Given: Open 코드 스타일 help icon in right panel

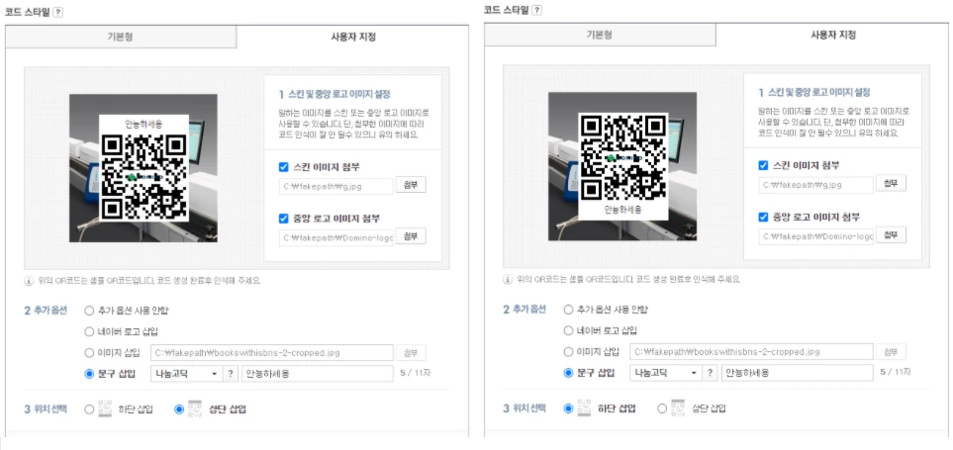Looking at the screenshot, I should click(537, 10).
